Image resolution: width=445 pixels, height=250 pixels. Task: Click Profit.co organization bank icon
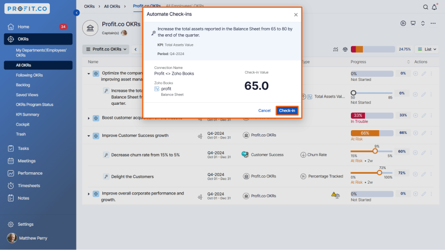point(90,28)
